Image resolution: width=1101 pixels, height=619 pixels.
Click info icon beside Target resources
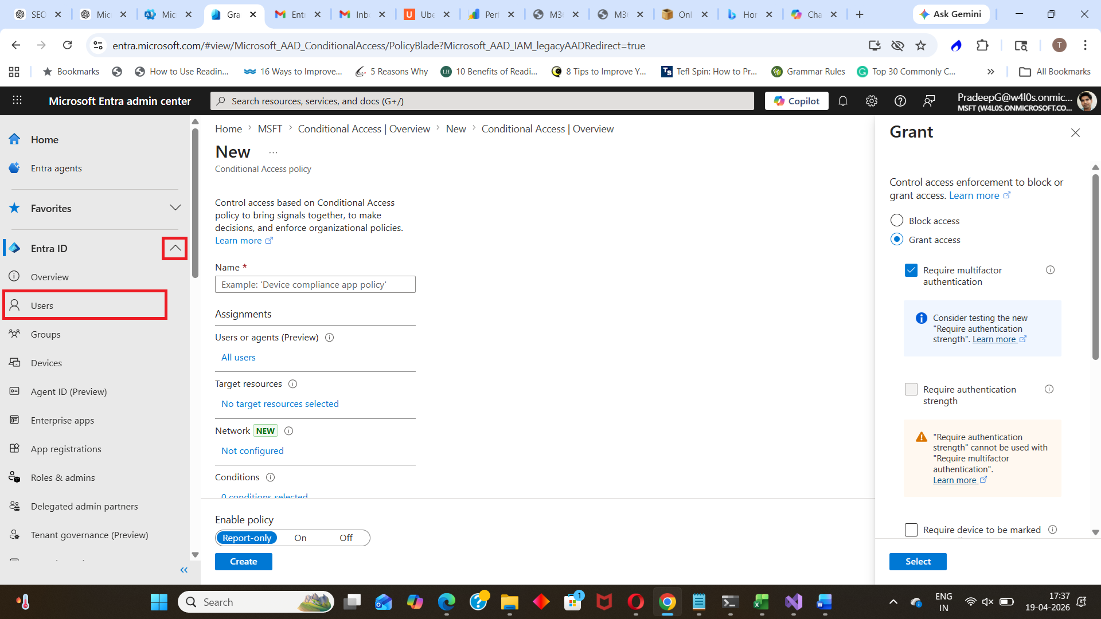click(292, 384)
